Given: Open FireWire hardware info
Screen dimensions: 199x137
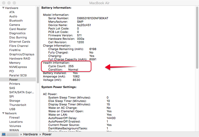Looking at the screenshot, I should [15, 50].
